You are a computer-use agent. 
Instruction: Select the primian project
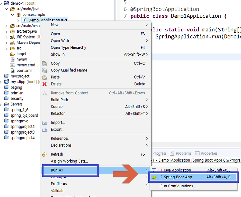[17, 93]
